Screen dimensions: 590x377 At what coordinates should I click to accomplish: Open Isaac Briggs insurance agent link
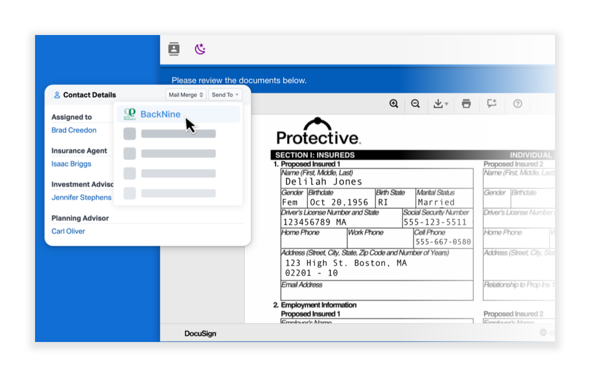71,164
